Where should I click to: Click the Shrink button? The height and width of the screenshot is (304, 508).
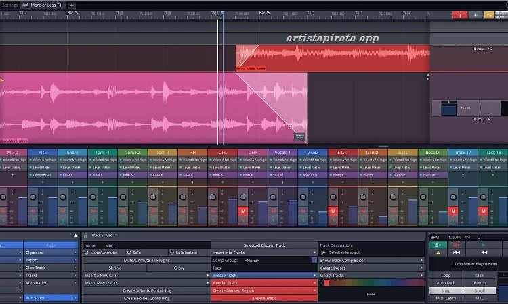[114, 268]
